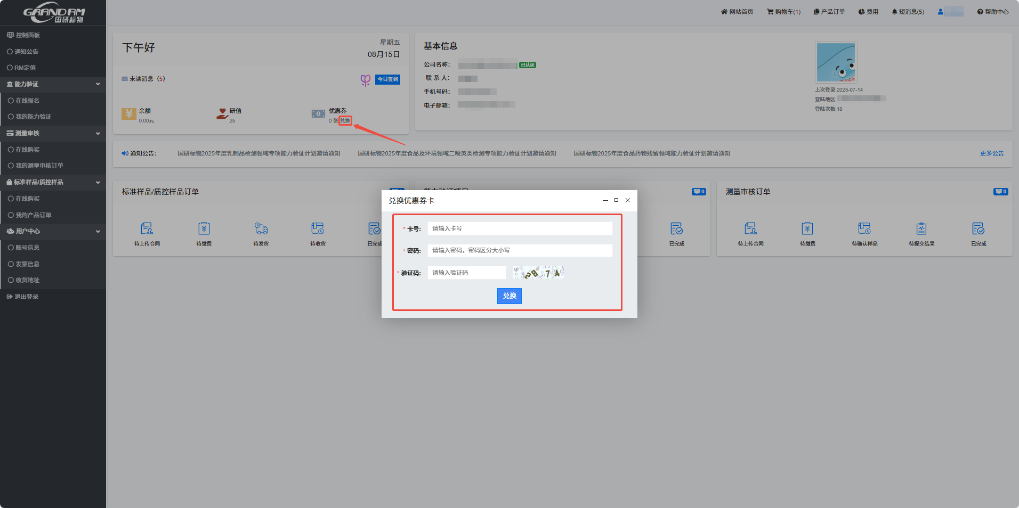1019x508 pixels.
Task: Open 帮助中心 in the top navigation
Action: tap(992, 12)
